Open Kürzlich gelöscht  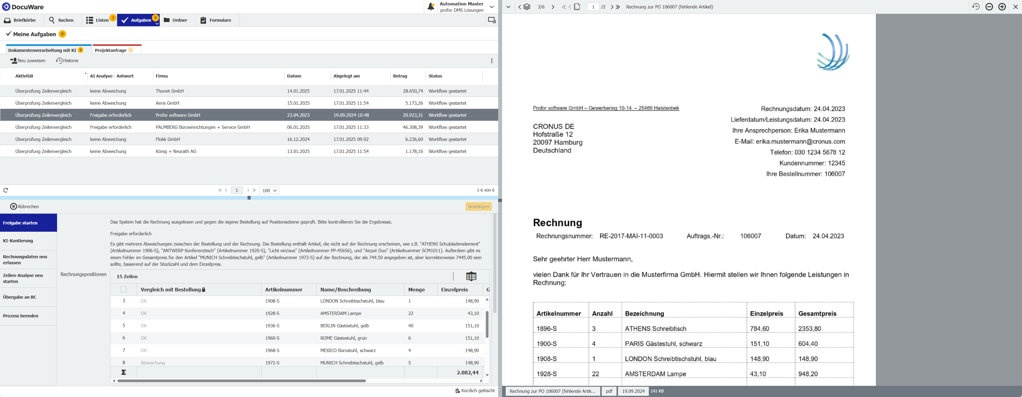[475, 391]
